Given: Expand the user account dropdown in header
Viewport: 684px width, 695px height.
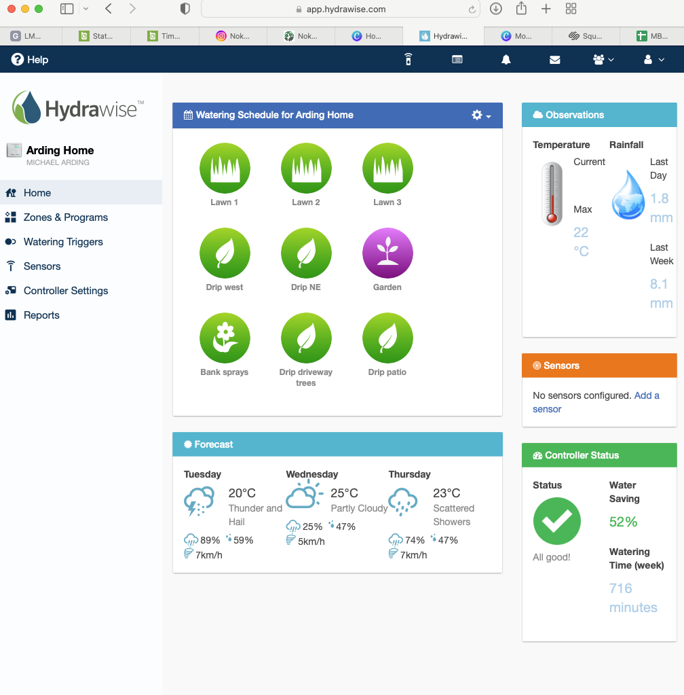Looking at the screenshot, I should tap(653, 60).
